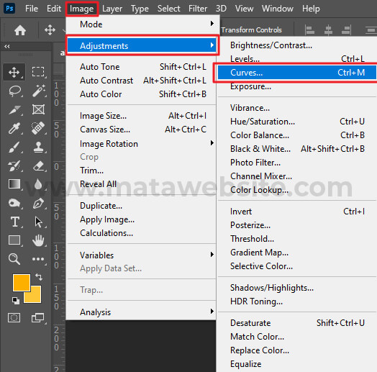377x372 pixels.
Task: Click Align horizontal centers icon
Action: 328,30
